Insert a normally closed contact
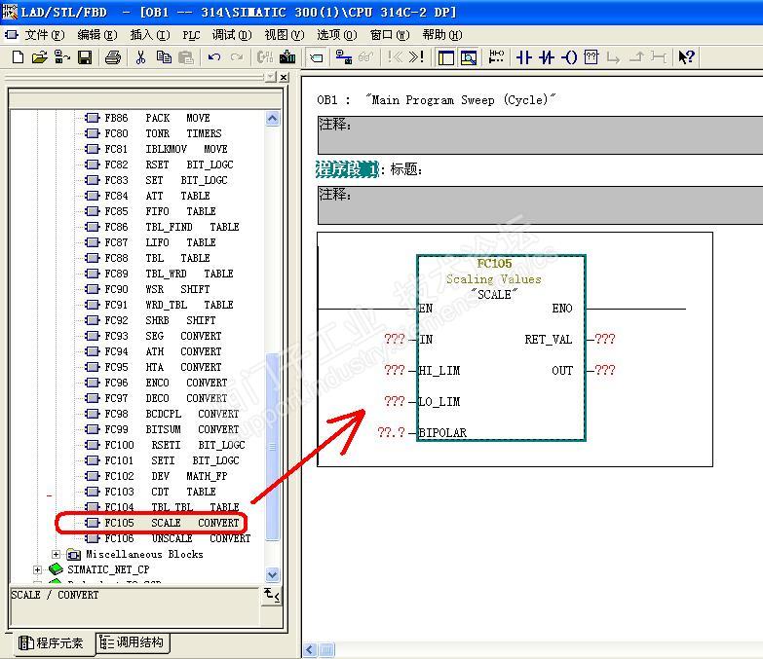763x659 pixels. coord(547,57)
